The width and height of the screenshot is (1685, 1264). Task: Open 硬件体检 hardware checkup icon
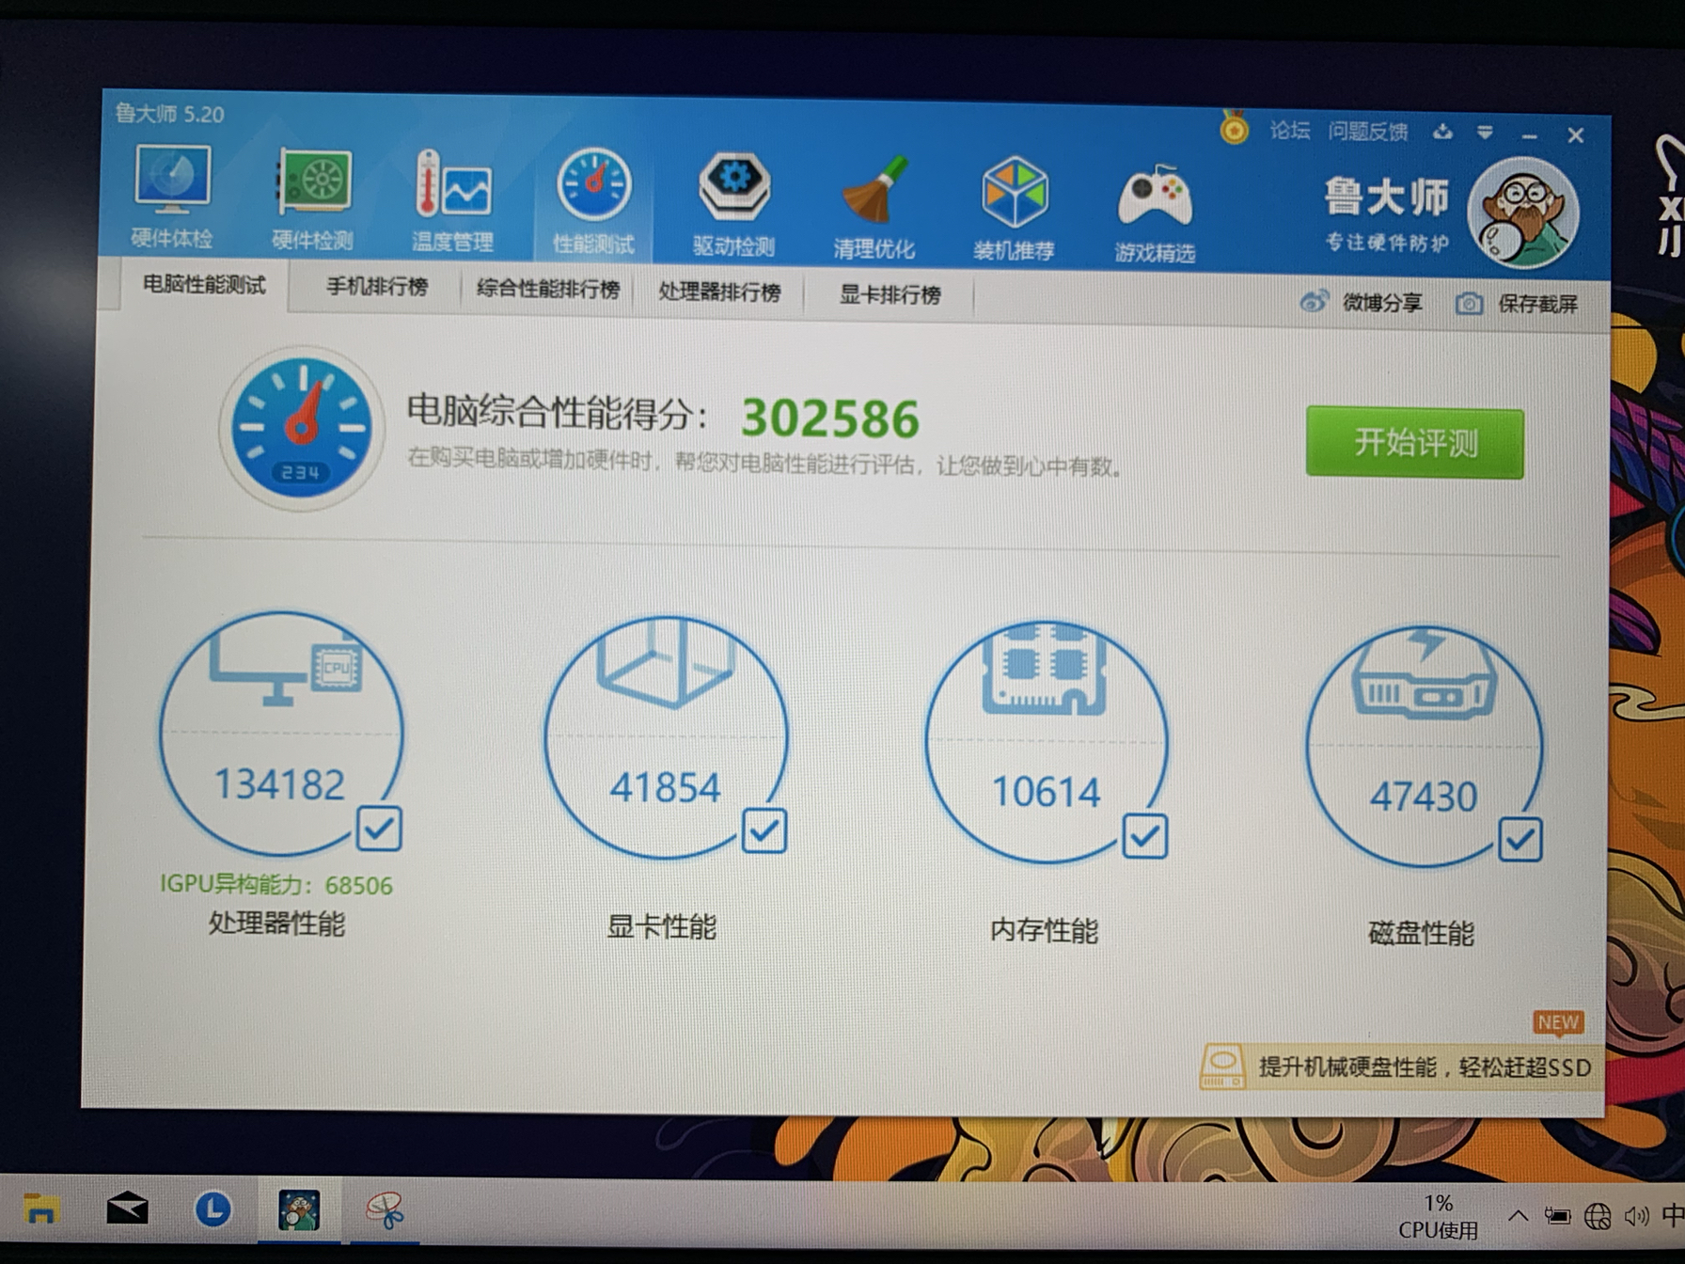coord(172,197)
